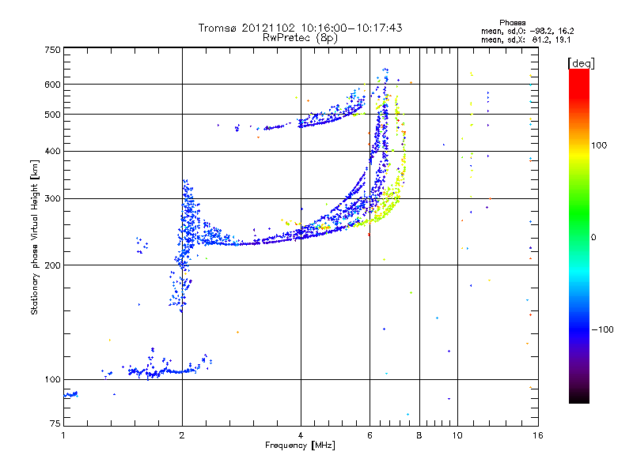
Task: Click the x-axis label "8"
Action: [x=419, y=435]
